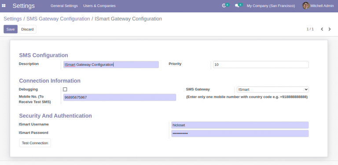Click the Connection Information heading
This screenshot has height=165, width=338.
(x=50, y=81)
